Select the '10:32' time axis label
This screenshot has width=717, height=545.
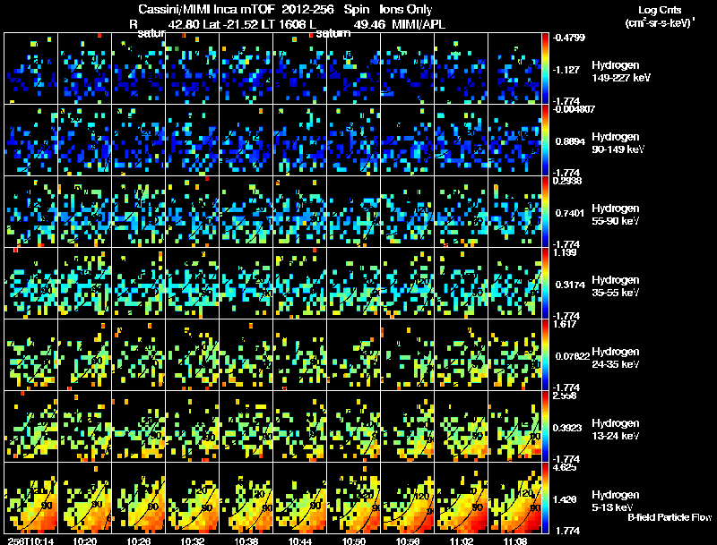[x=193, y=541]
